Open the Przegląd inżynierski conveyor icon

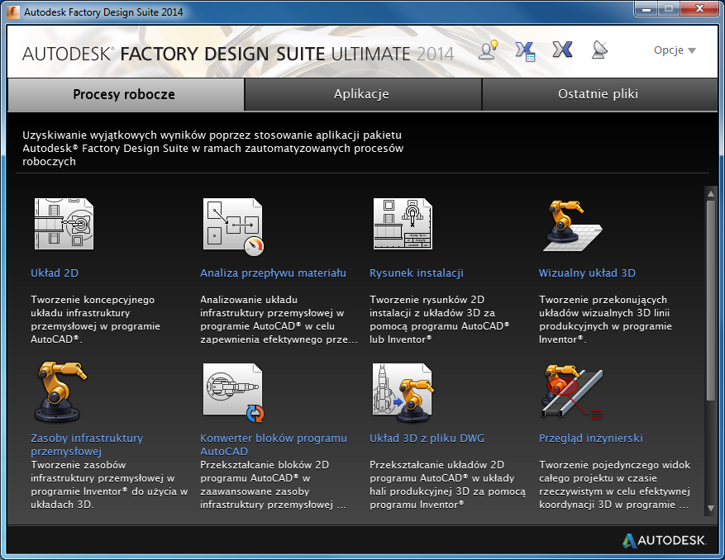coord(572,392)
